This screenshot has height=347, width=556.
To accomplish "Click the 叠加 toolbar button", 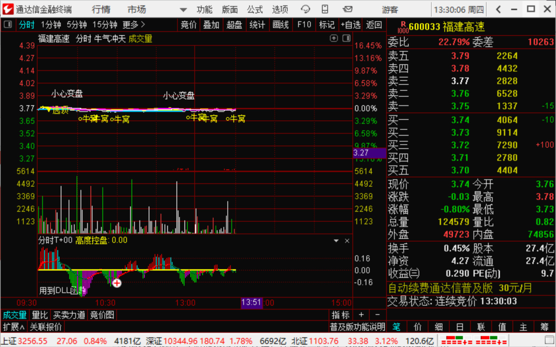I will pos(212,25).
